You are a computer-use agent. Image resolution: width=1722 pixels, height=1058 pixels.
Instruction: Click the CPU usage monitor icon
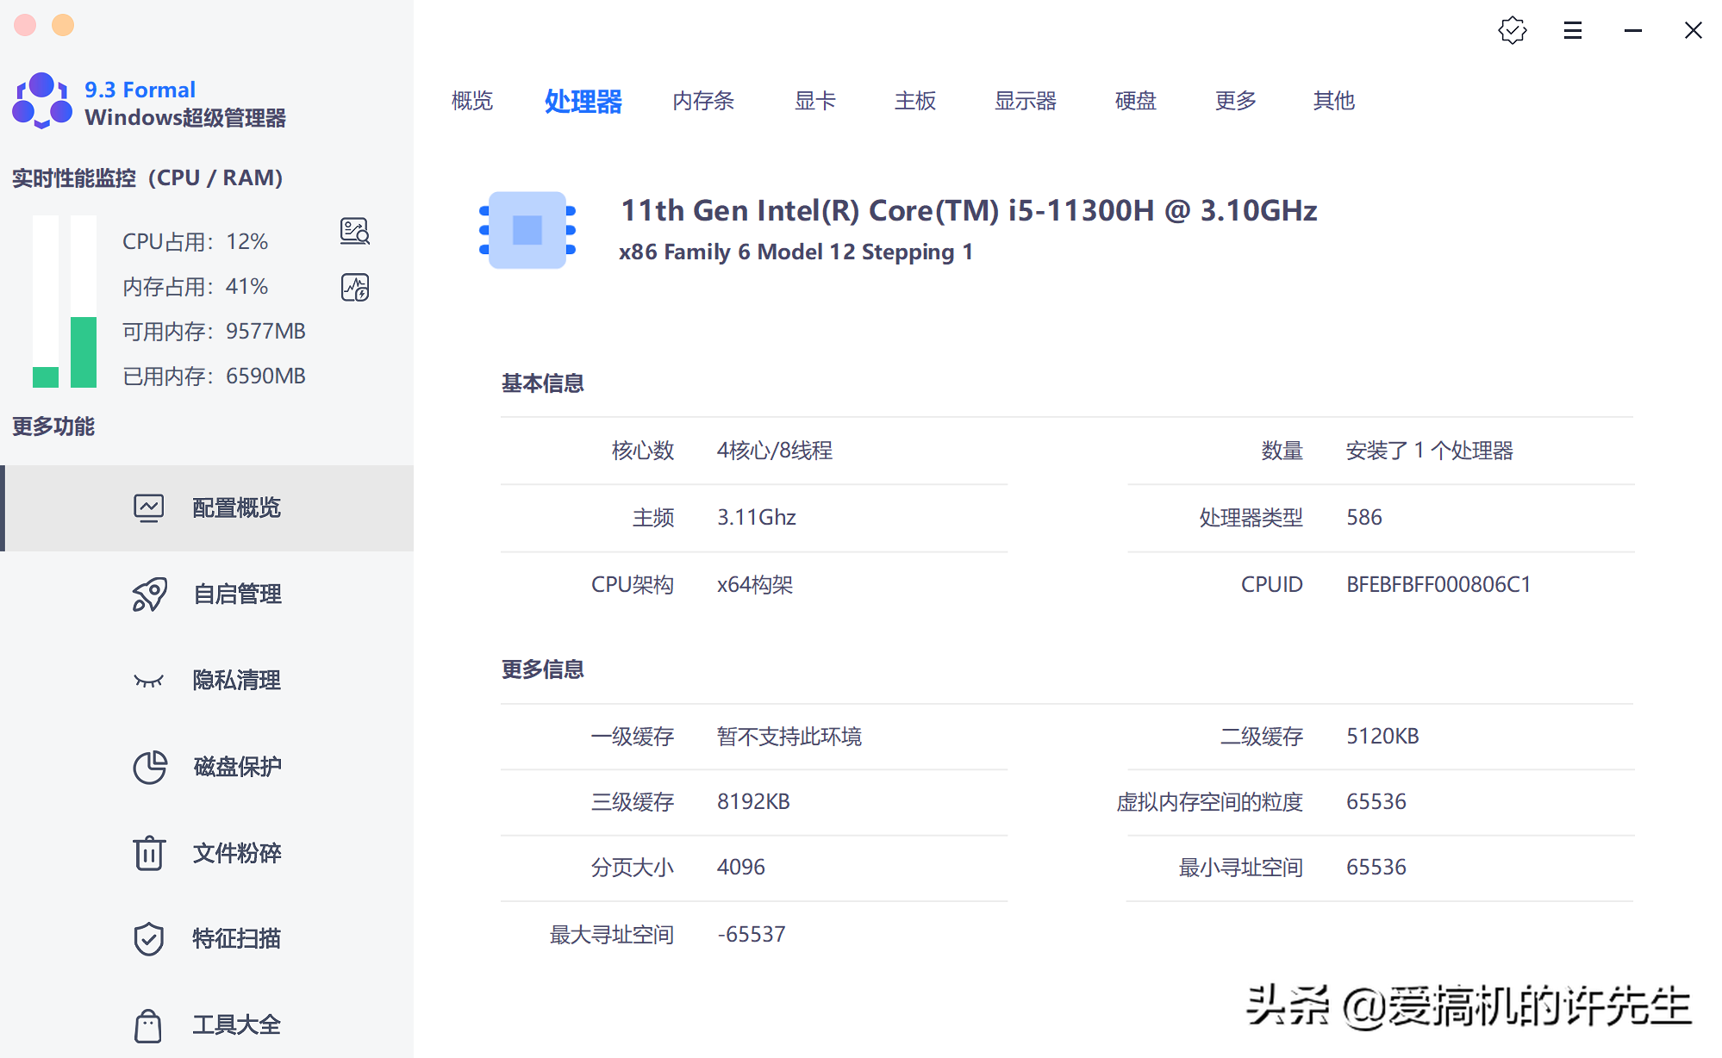click(354, 231)
